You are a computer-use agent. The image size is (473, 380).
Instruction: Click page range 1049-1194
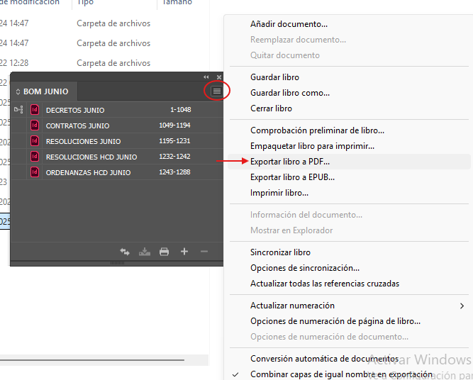[x=174, y=125]
